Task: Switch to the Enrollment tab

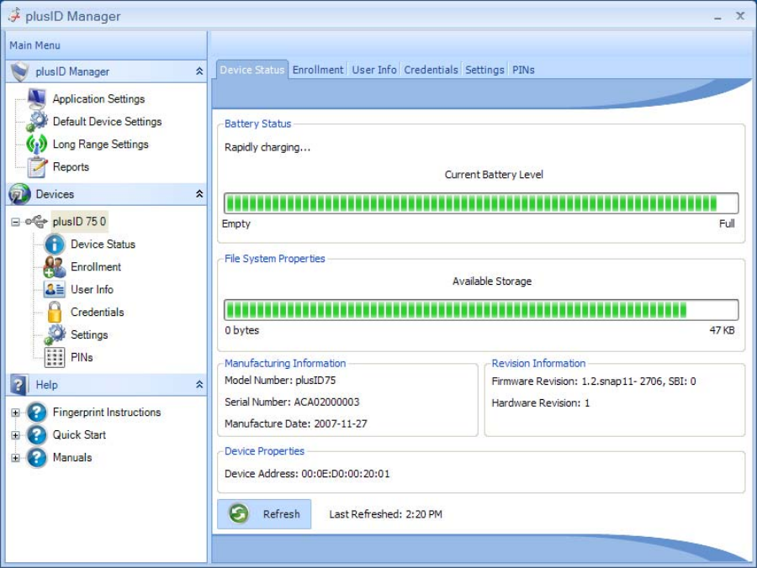Action: [318, 70]
